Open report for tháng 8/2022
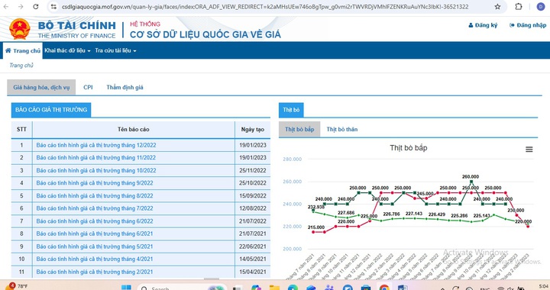This screenshot has height=290, width=550. tap(95, 196)
